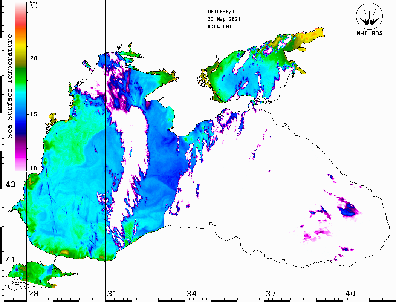This screenshot has height=302, width=396.
Task: Click the 10 mark on temperature scale
Action: coord(34,168)
